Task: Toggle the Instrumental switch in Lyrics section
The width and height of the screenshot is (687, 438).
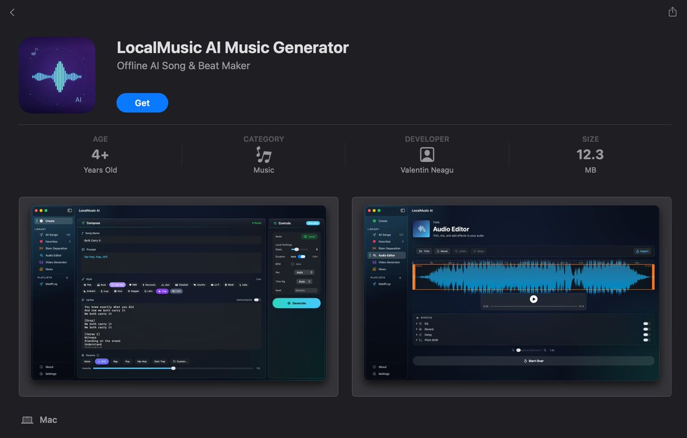Action: pyautogui.click(x=256, y=299)
